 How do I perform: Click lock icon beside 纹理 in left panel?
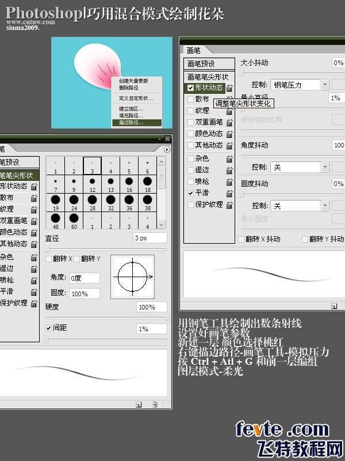tap(34, 210)
